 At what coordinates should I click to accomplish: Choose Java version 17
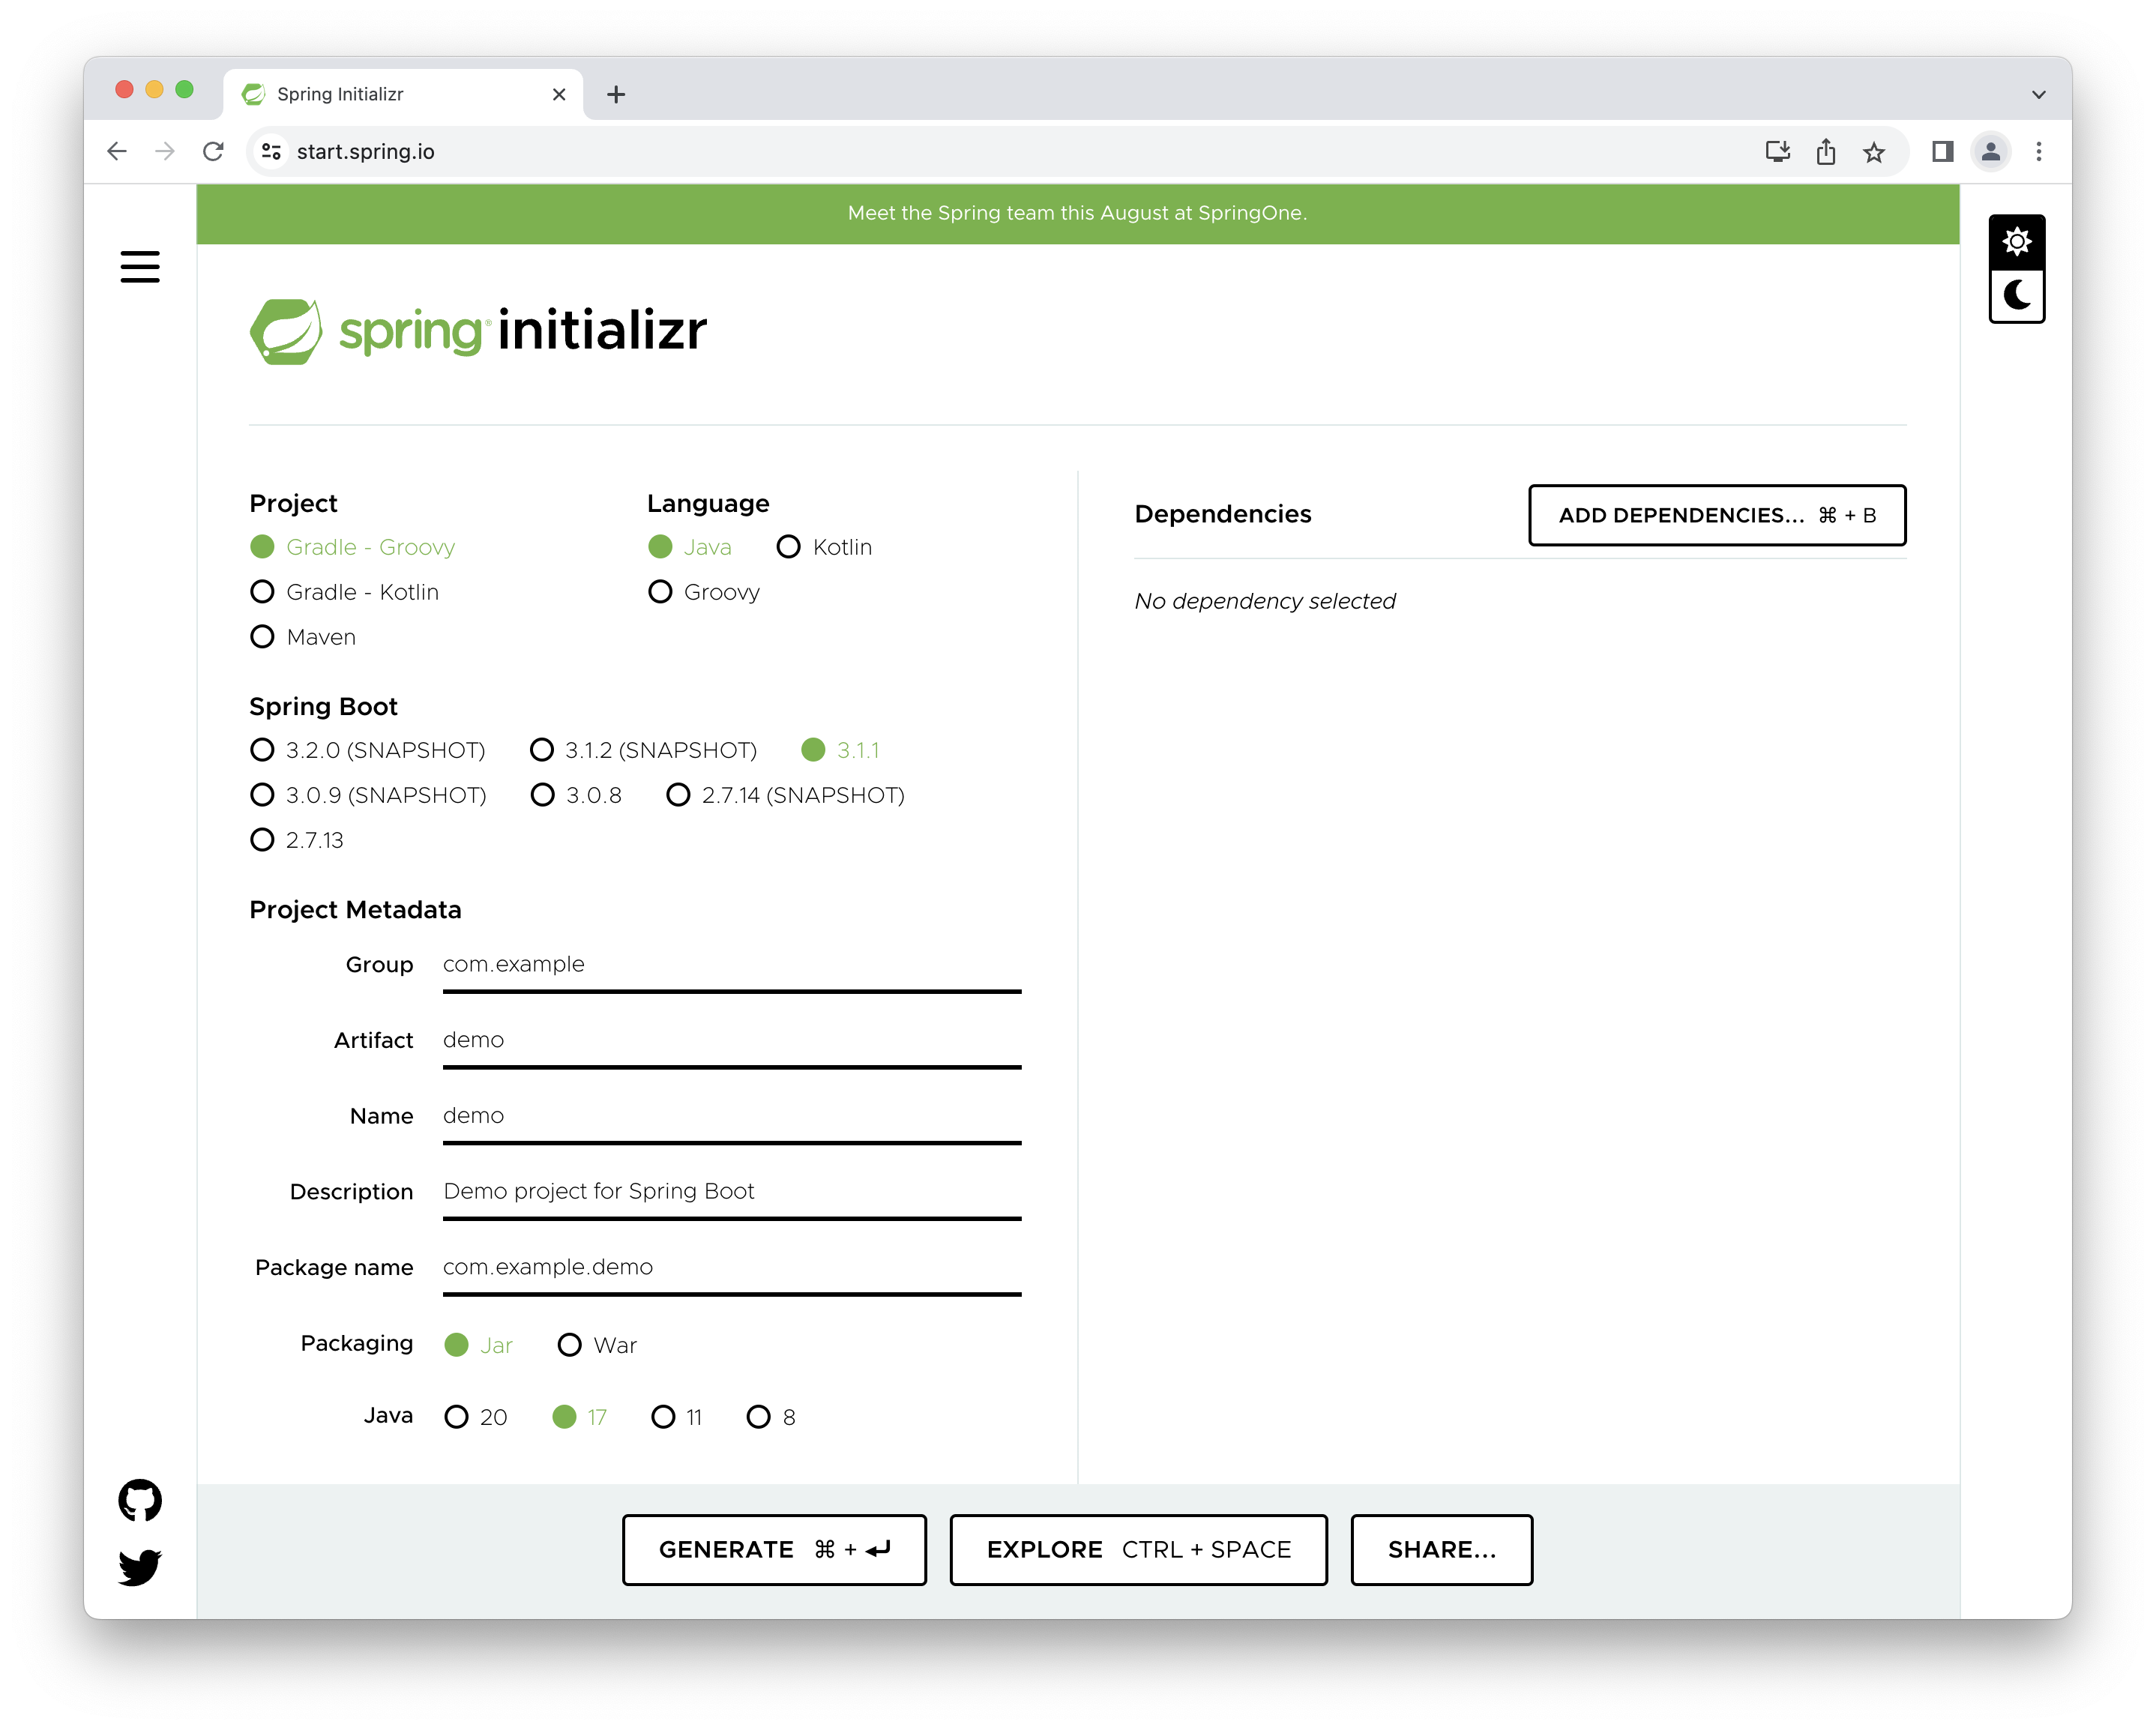coord(580,1417)
